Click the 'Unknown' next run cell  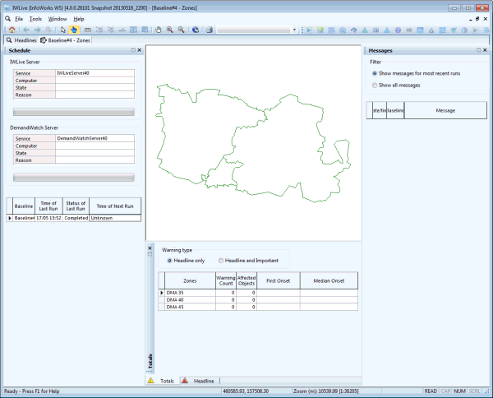coord(115,218)
